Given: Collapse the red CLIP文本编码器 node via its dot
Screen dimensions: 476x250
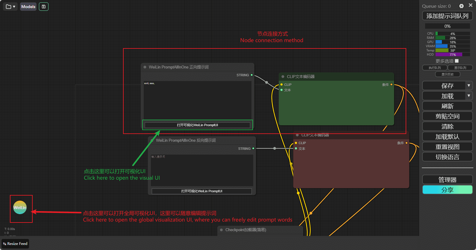Looking at the screenshot, I should [x=297, y=135].
